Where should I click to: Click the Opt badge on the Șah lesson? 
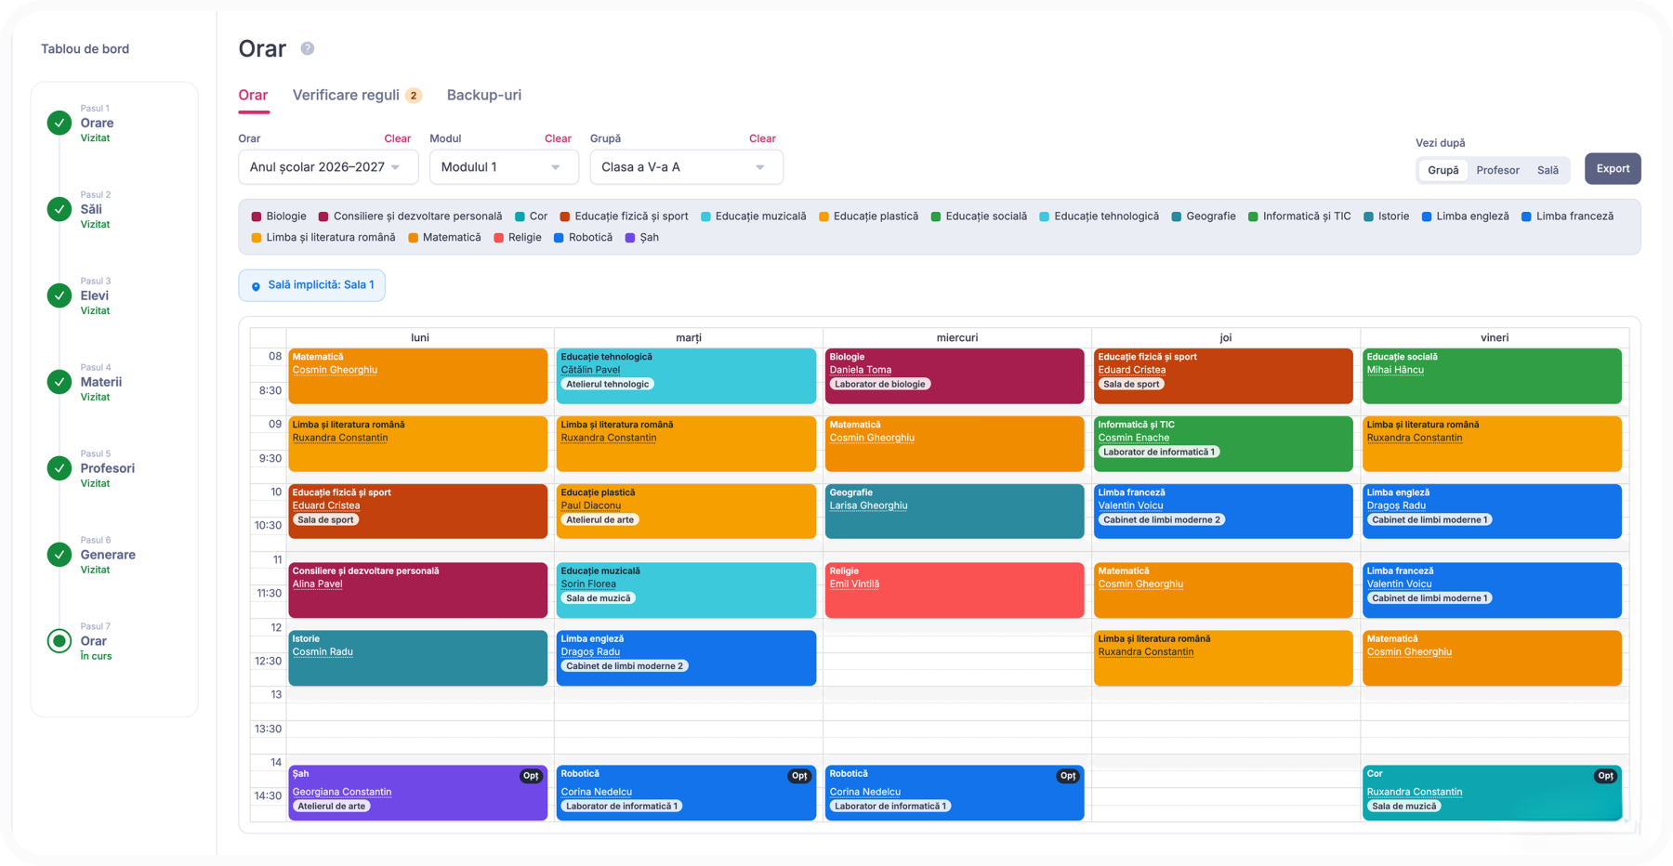tap(531, 776)
